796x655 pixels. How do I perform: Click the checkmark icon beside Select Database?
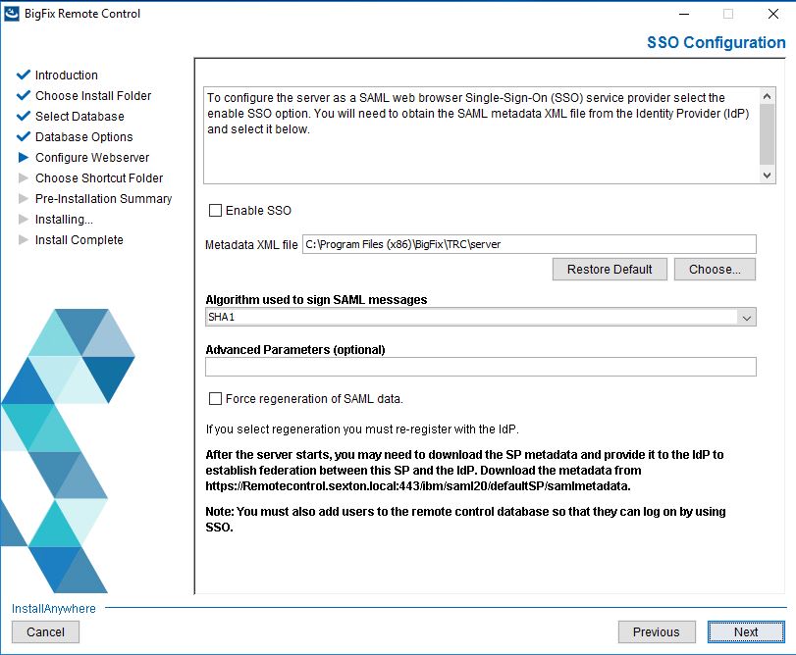pos(24,116)
